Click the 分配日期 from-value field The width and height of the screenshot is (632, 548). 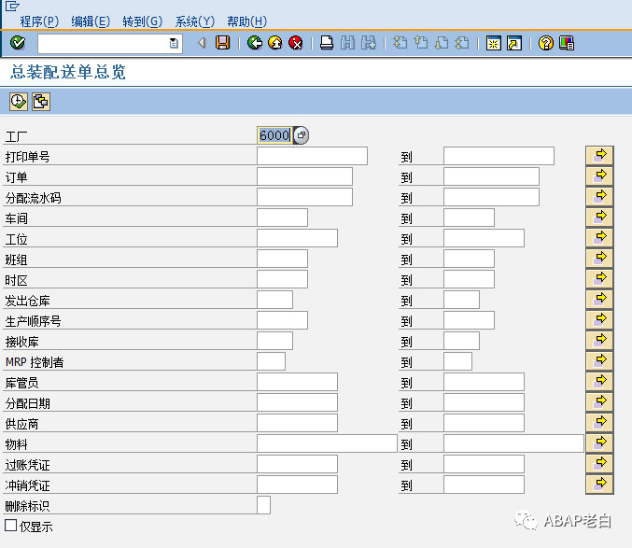(297, 402)
